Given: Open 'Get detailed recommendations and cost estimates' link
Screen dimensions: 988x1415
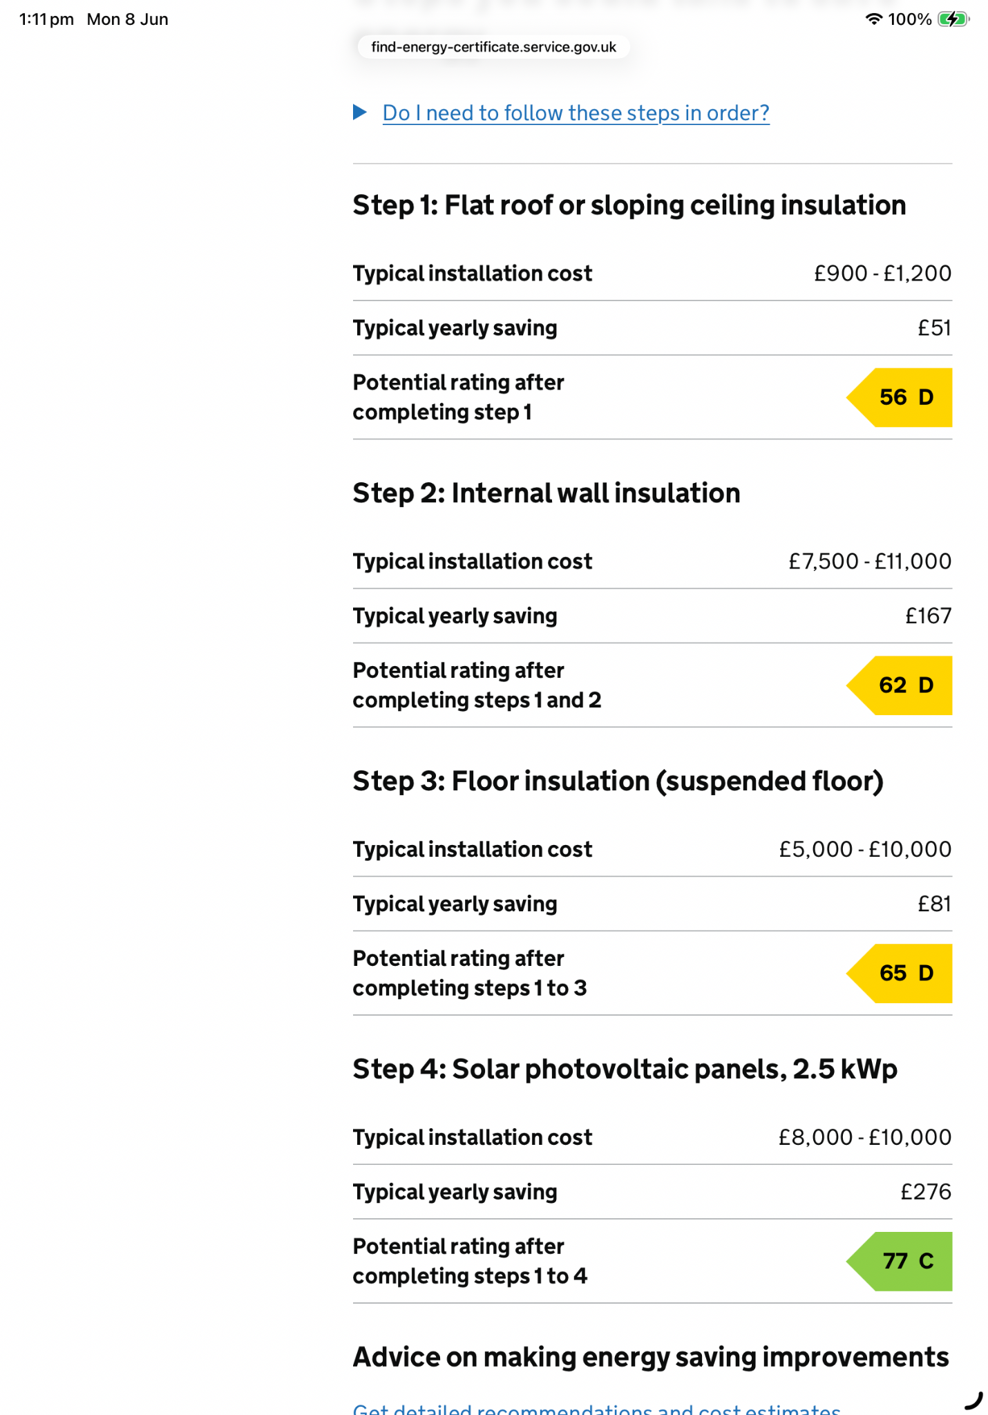Looking at the screenshot, I should click(596, 1408).
